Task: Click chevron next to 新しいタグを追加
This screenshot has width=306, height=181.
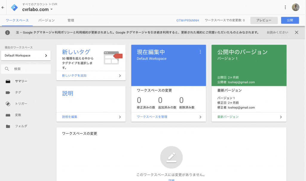Action: [x=120, y=76]
